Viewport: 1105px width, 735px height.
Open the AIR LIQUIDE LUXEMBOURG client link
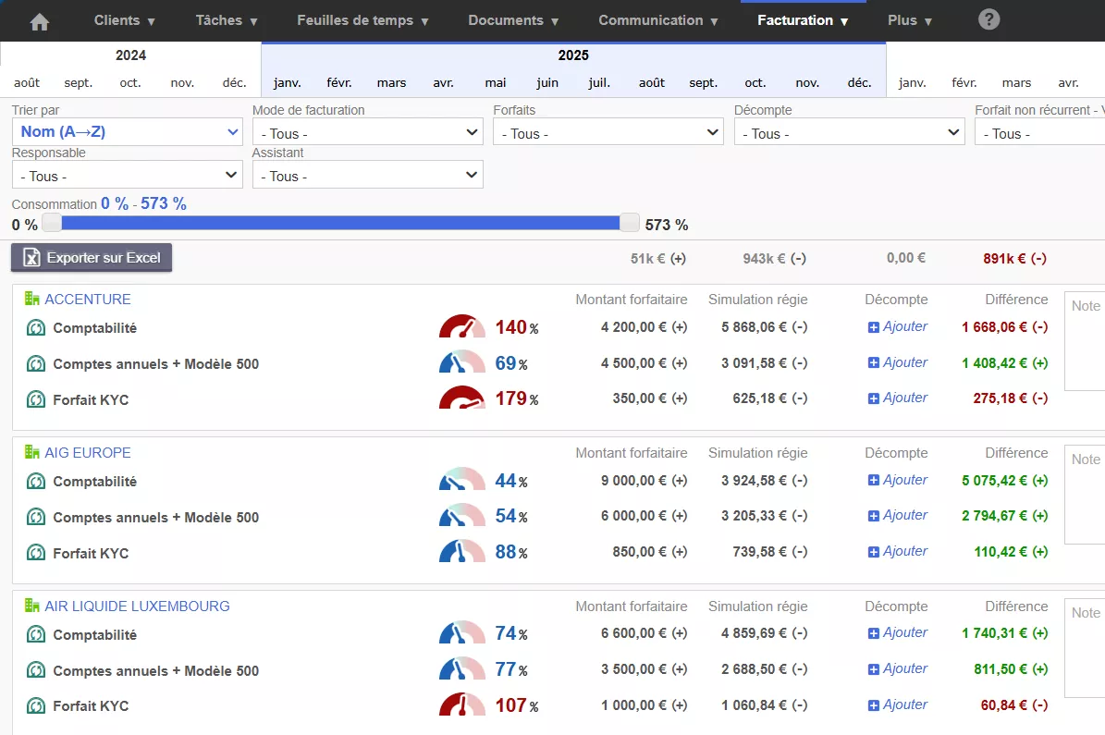coord(137,606)
